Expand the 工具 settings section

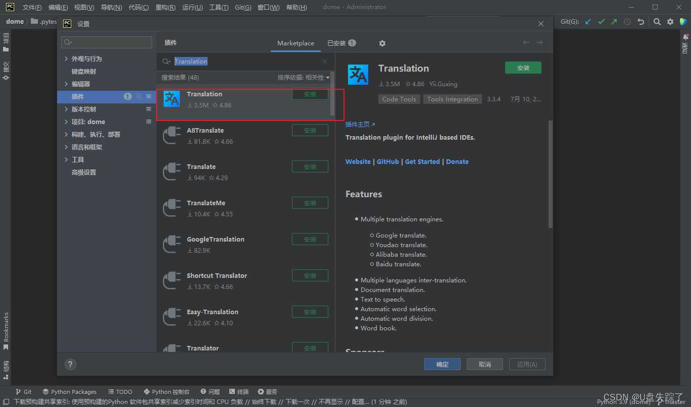[x=66, y=160]
